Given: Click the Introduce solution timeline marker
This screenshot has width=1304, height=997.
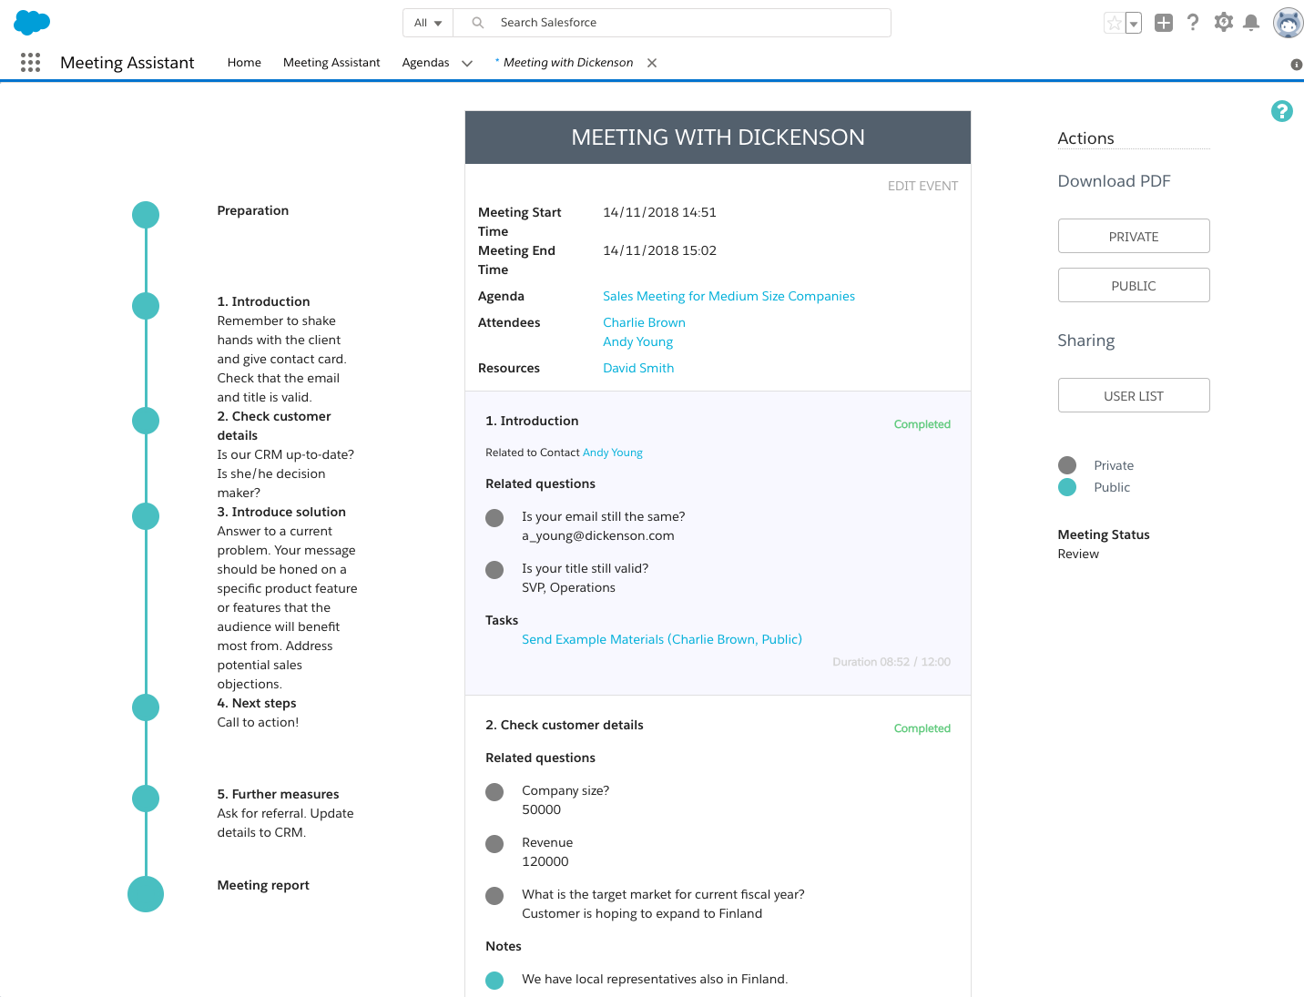Looking at the screenshot, I should (x=146, y=516).
